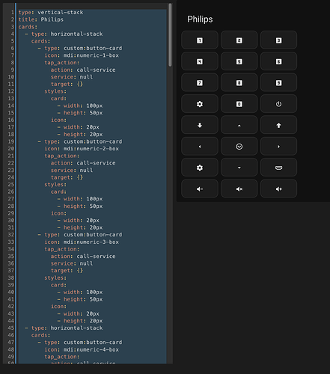Screen dimensions: 330x374
Task: Tap the numeric 8 button in Philips remote
Action: pos(239,82)
